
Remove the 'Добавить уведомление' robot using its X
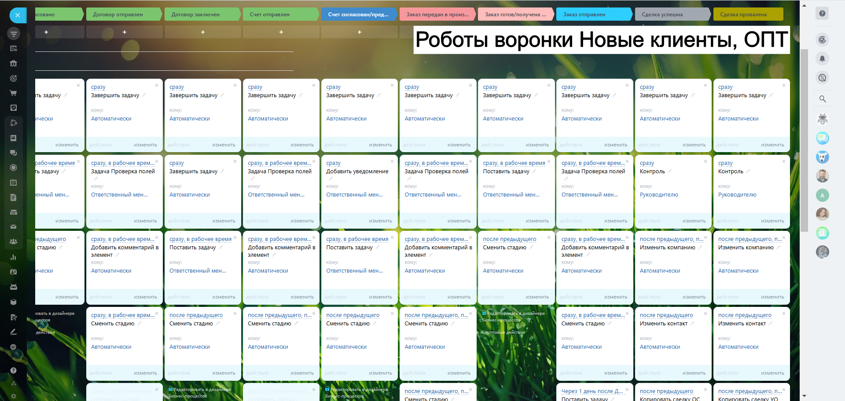(392, 161)
